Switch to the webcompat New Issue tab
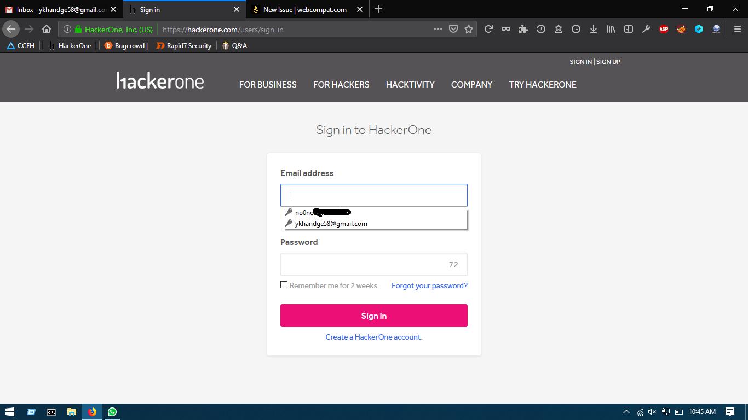This screenshot has height=420, width=748. coord(304,9)
